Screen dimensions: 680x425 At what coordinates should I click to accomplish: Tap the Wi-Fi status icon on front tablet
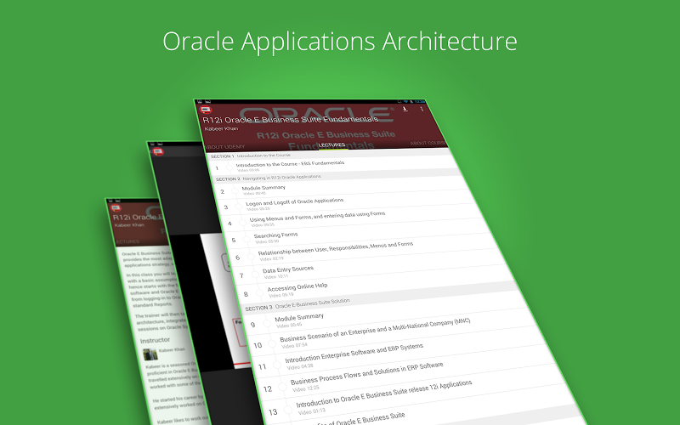coord(406,101)
